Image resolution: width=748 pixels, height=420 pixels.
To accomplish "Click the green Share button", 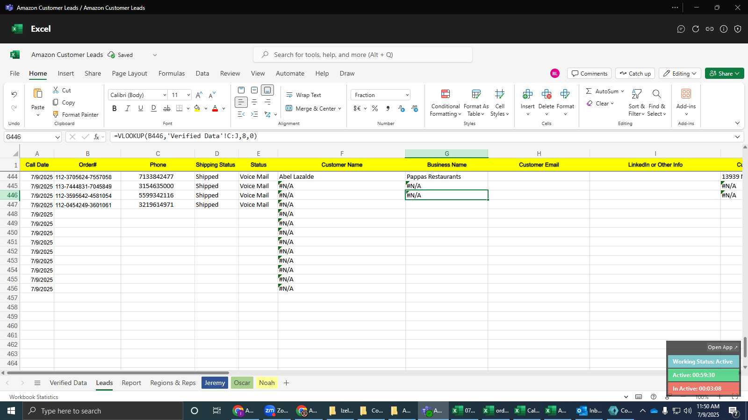I will click(724, 73).
